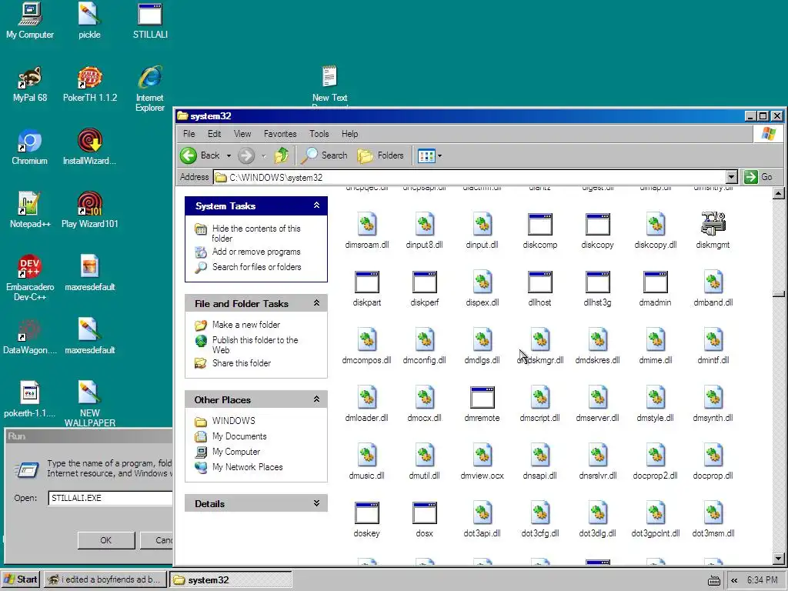
Task: Click the Go button
Action: (x=759, y=177)
